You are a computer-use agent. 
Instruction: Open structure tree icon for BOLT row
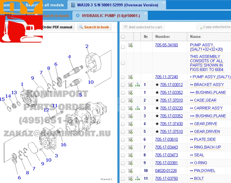[137, 178]
